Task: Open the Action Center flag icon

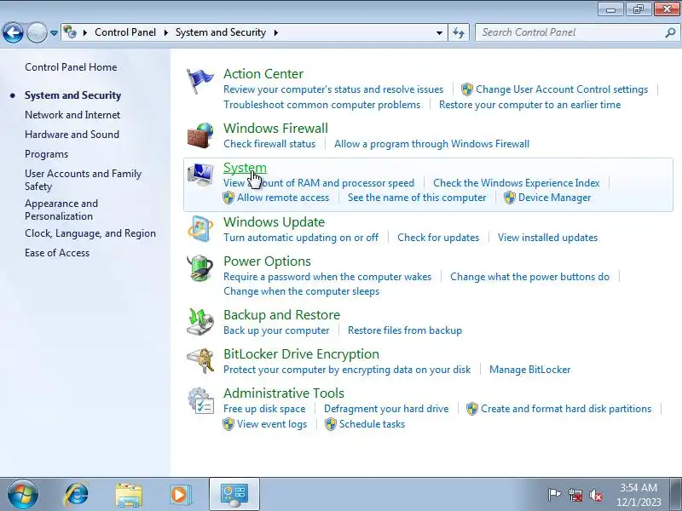Action: [199, 81]
